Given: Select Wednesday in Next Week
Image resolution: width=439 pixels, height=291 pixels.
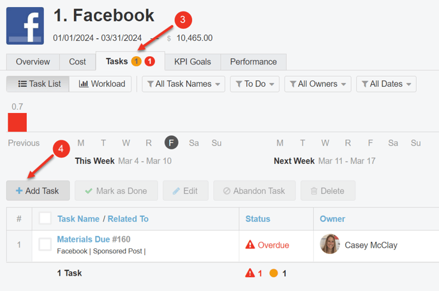Looking at the screenshot, I should coord(325,143).
